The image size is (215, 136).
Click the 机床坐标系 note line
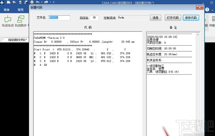[x=155, y=60]
